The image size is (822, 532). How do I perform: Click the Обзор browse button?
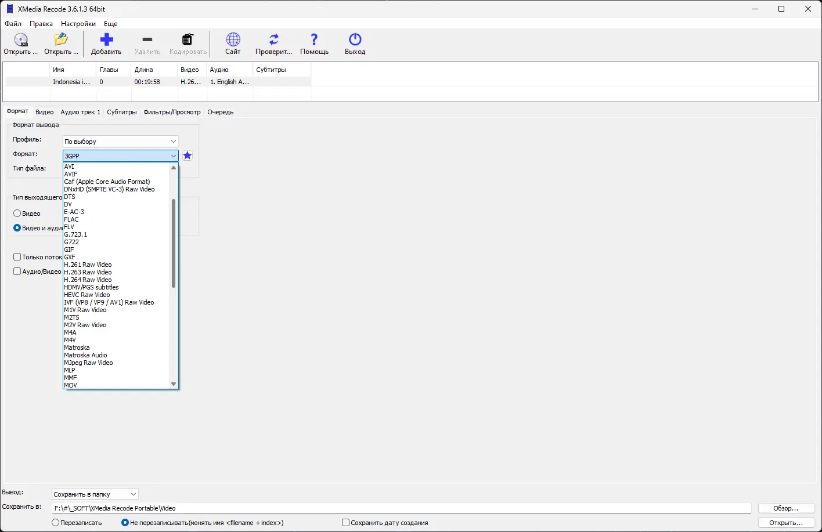(786, 508)
